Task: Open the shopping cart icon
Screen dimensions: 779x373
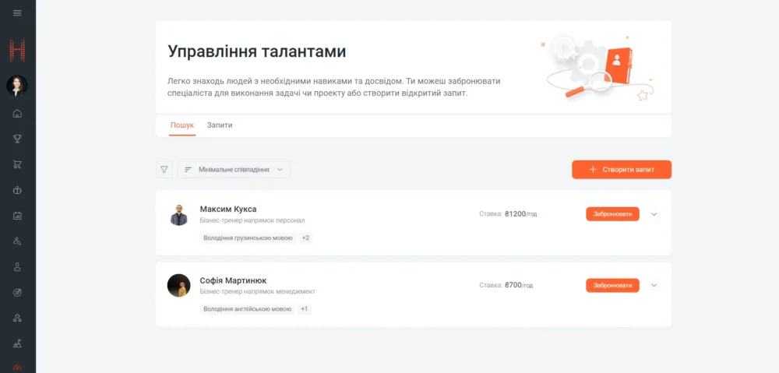Action: (x=17, y=164)
